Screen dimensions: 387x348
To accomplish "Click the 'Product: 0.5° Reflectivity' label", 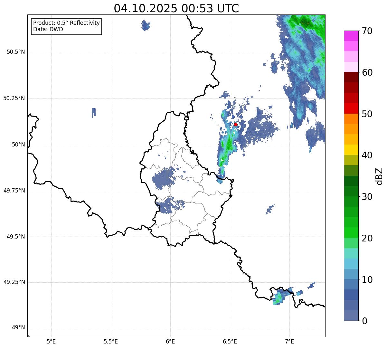I will 67,23.
